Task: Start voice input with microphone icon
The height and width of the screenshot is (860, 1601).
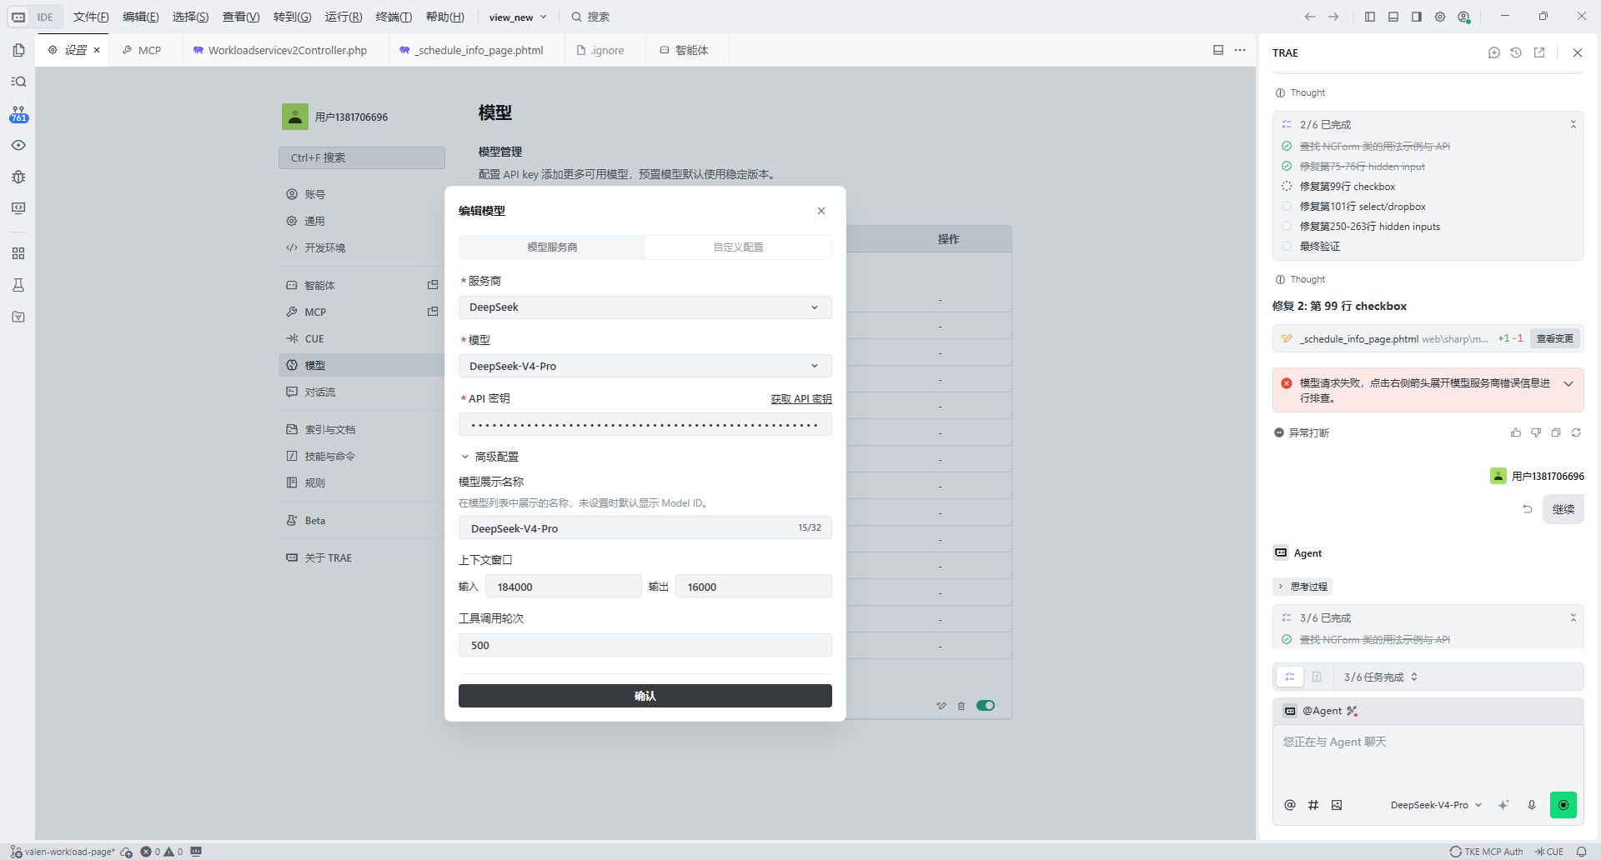Action: [x=1532, y=805]
